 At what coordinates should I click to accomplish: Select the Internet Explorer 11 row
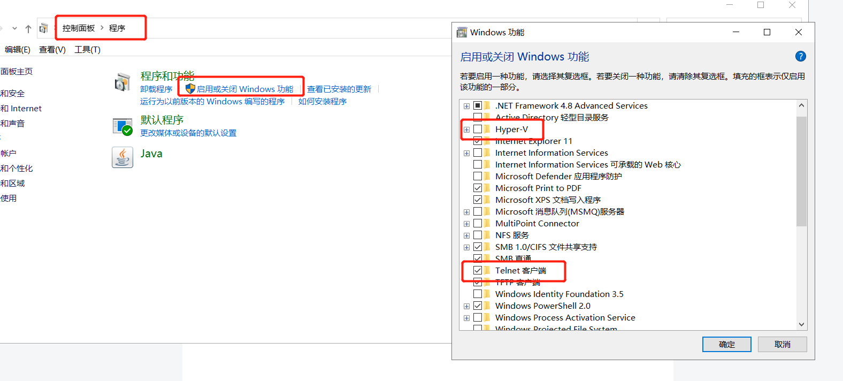(x=534, y=141)
